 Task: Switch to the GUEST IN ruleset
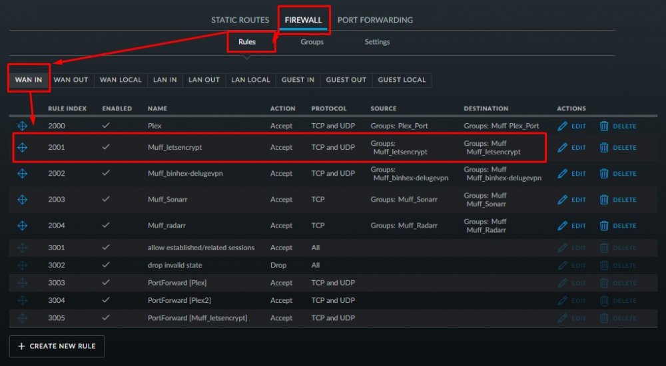pyautogui.click(x=298, y=80)
